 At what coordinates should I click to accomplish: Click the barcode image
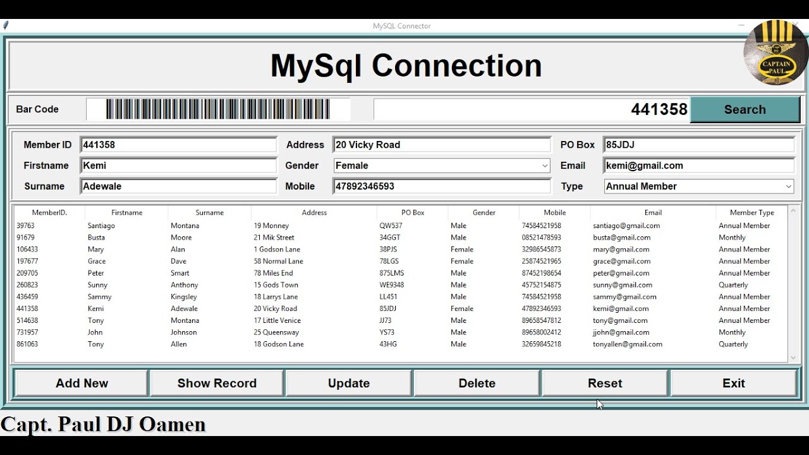click(x=218, y=109)
